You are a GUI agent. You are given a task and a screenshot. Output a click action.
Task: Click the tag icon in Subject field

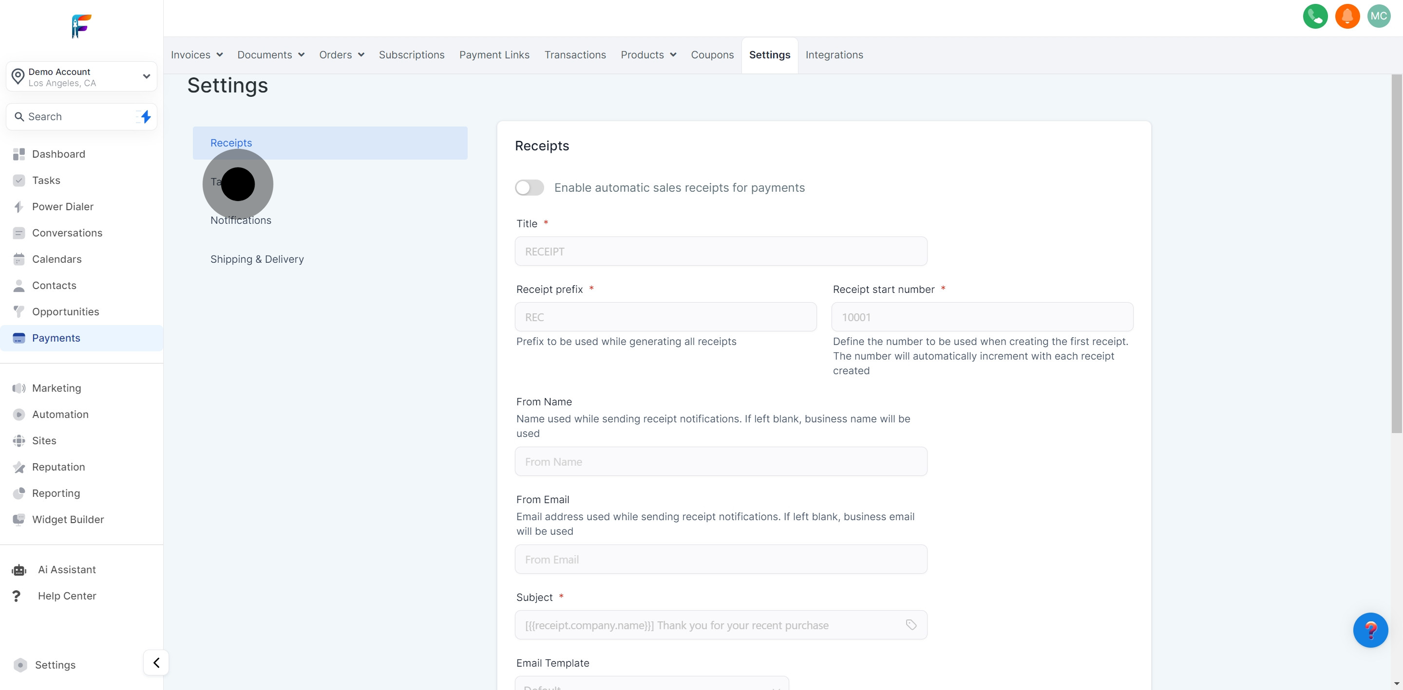point(910,625)
